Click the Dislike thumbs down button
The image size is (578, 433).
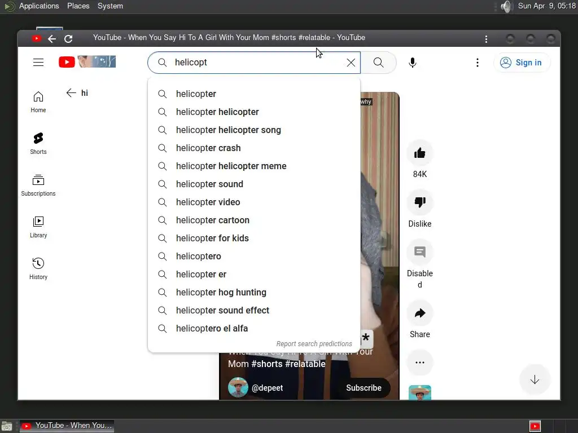tap(420, 202)
